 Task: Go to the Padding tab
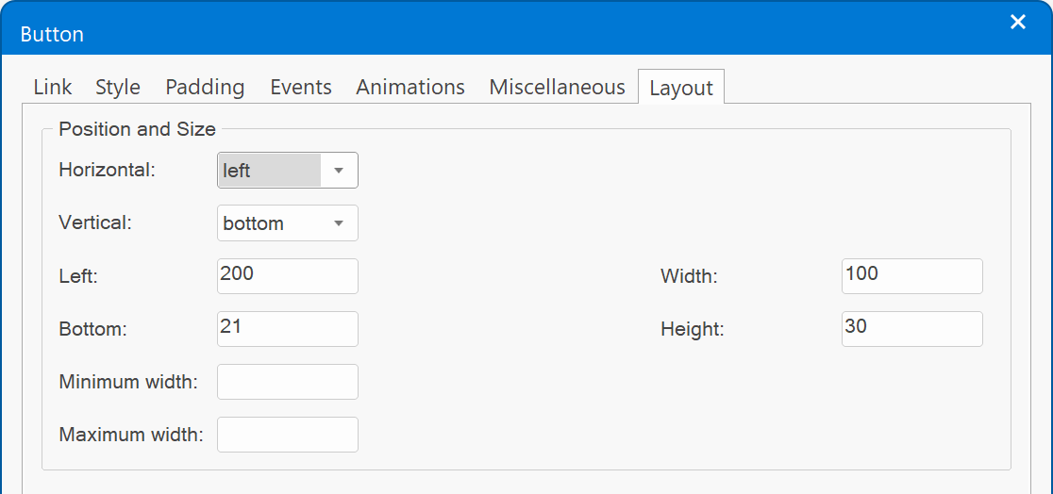tap(205, 88)
